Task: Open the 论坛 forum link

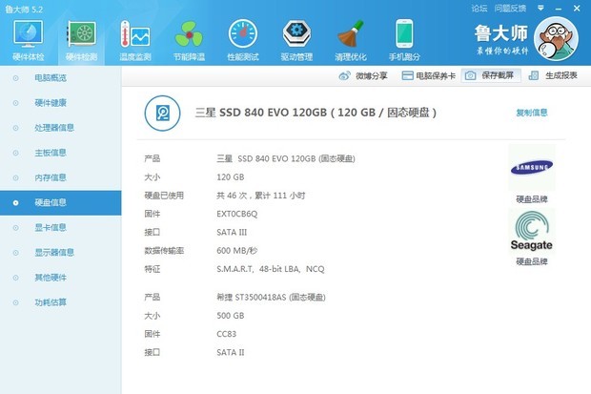Action: [x=479, y=8]
